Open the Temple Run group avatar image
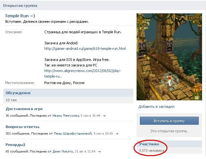 point(169,57)
